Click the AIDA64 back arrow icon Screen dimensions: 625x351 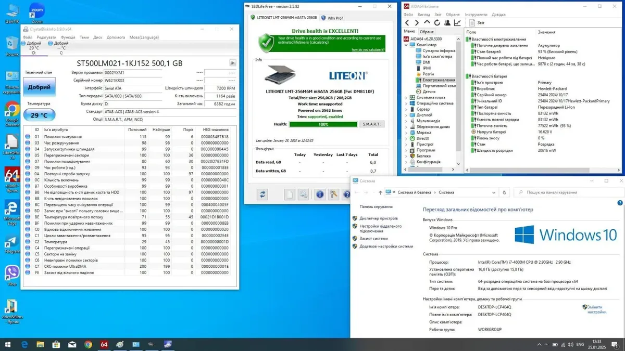tap(407, 23)
